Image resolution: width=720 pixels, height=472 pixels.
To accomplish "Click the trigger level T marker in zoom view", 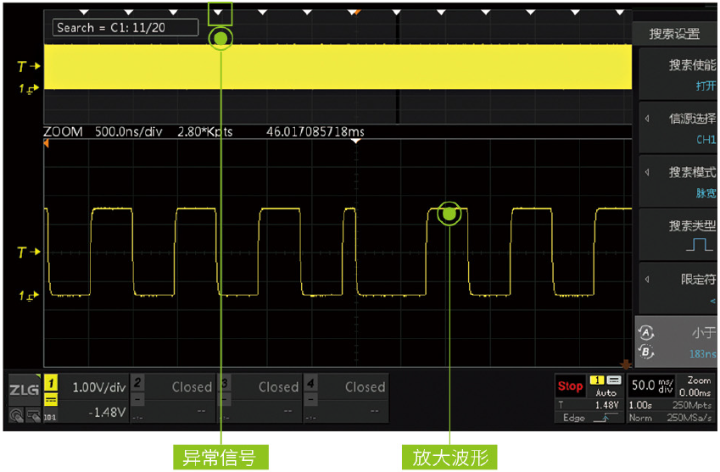I will (27, 253).
